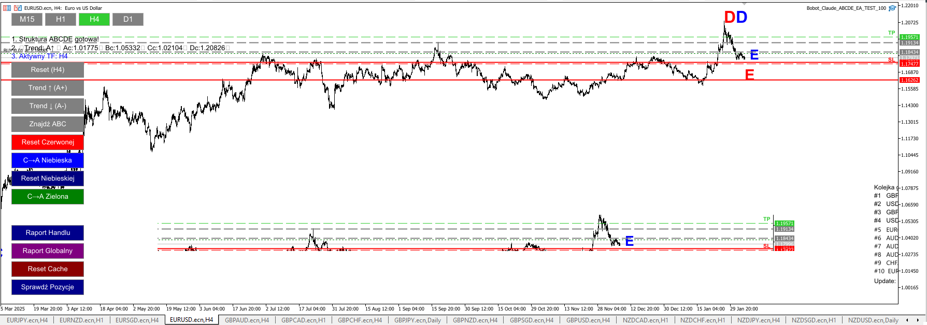Image resolution: width=927 pixels, height=325 pixels.
Task: Click Reset Czerwonej button
Action: point(48,142)
